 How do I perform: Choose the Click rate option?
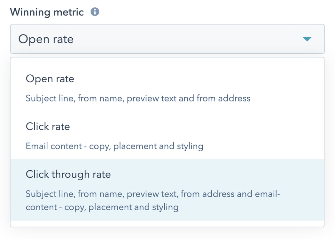click(x=167, y=135)
